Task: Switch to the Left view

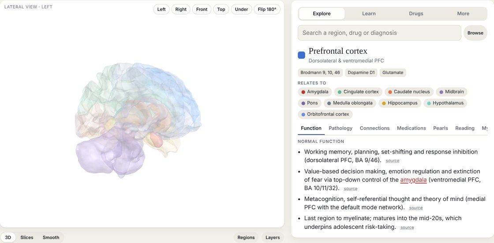Action: [x=161, y=9]
